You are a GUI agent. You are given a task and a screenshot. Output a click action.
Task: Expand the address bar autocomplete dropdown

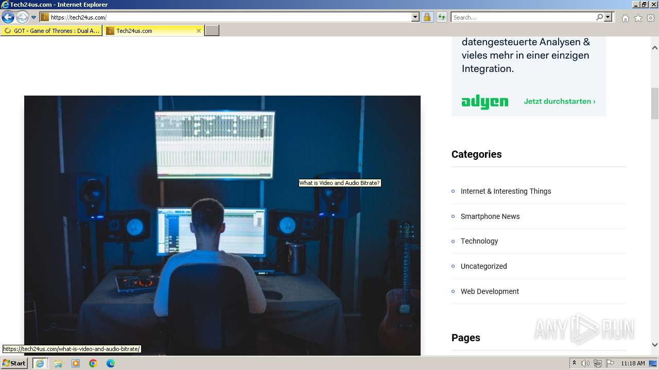pyautogui.click(x=415, y=17)
